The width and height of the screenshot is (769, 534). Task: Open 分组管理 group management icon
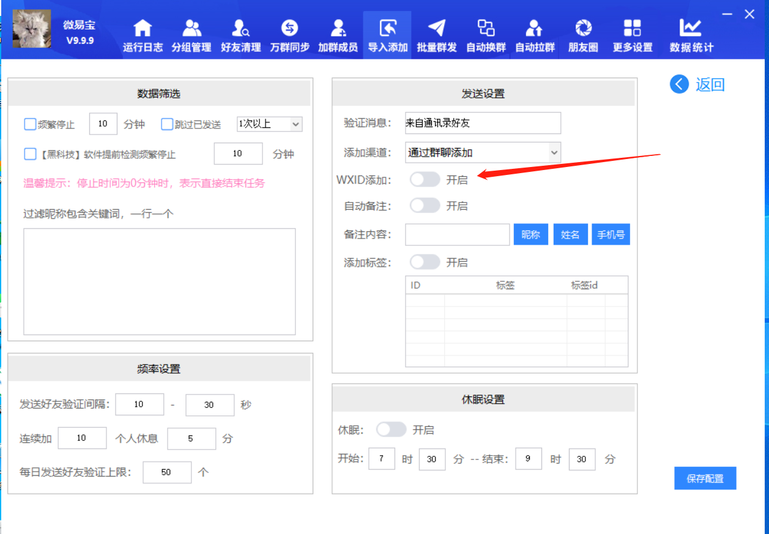[191, 29]
